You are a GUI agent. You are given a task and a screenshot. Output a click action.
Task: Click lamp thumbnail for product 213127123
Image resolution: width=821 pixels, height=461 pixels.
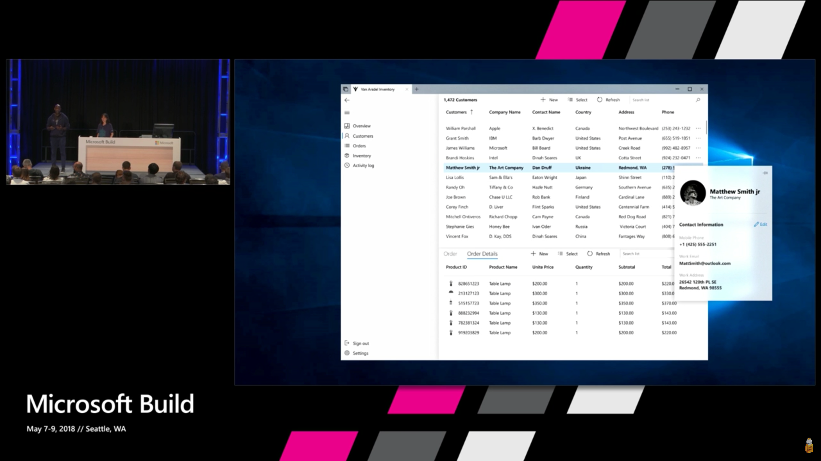[451, 293]
